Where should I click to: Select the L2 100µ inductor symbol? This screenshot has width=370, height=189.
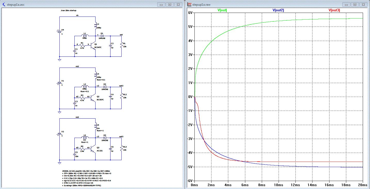pos(96,25)
